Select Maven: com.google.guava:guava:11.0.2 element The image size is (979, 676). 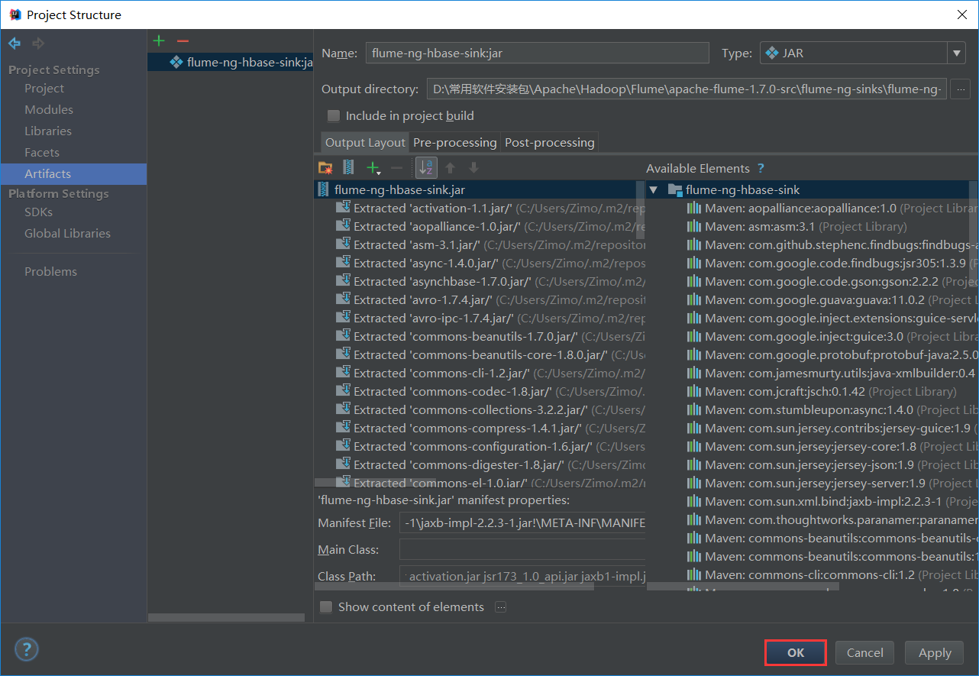coord(813,299)
